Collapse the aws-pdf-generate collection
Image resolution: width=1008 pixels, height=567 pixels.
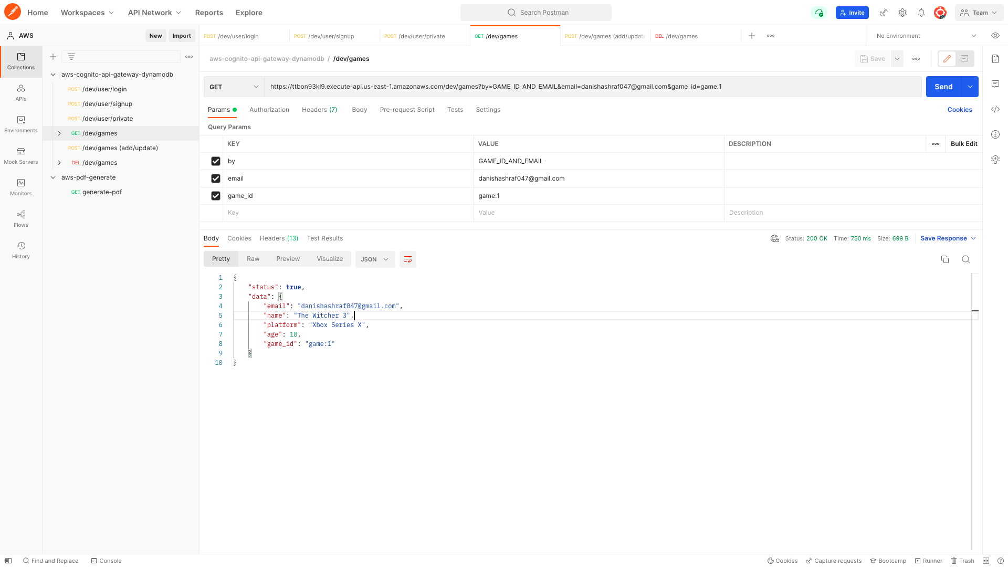[x=53, y=177]
